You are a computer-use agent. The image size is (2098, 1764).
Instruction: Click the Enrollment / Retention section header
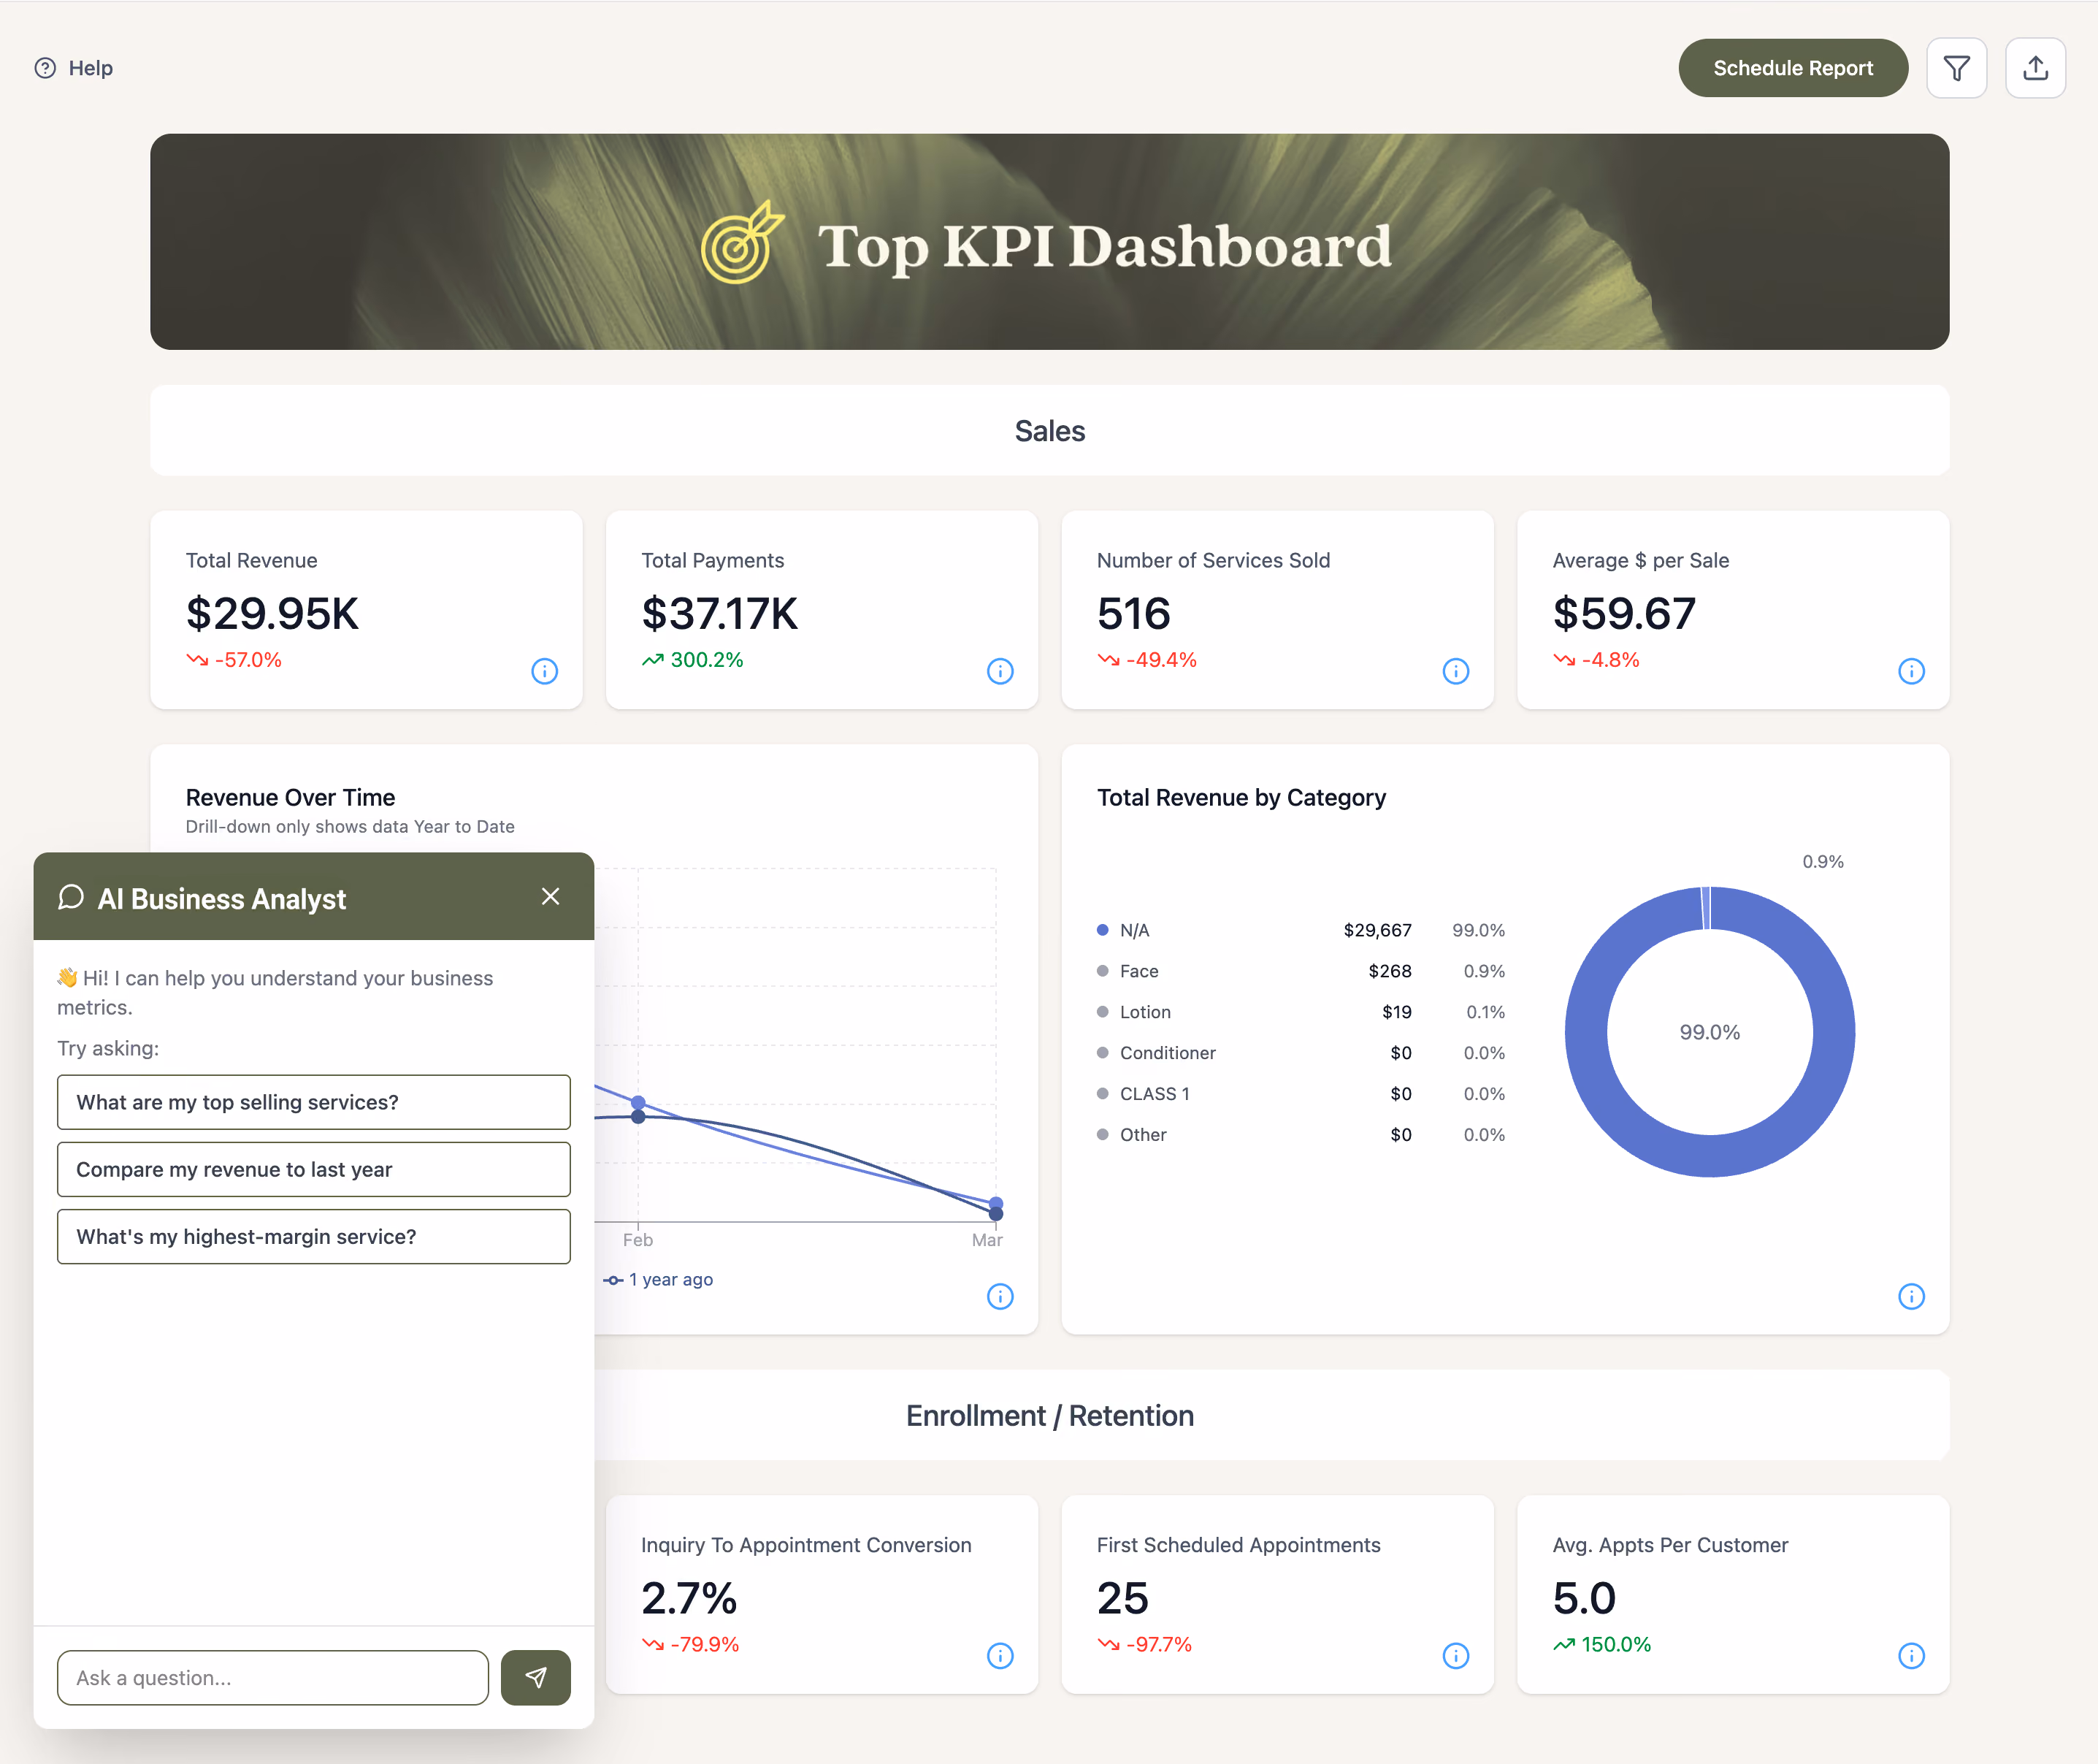click(1049, 1416)
